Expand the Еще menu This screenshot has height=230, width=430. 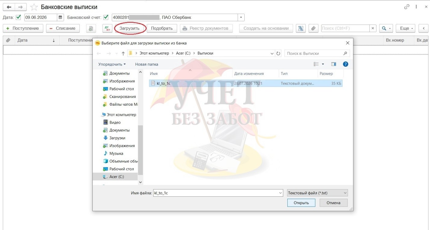click(x=405, y=28)
